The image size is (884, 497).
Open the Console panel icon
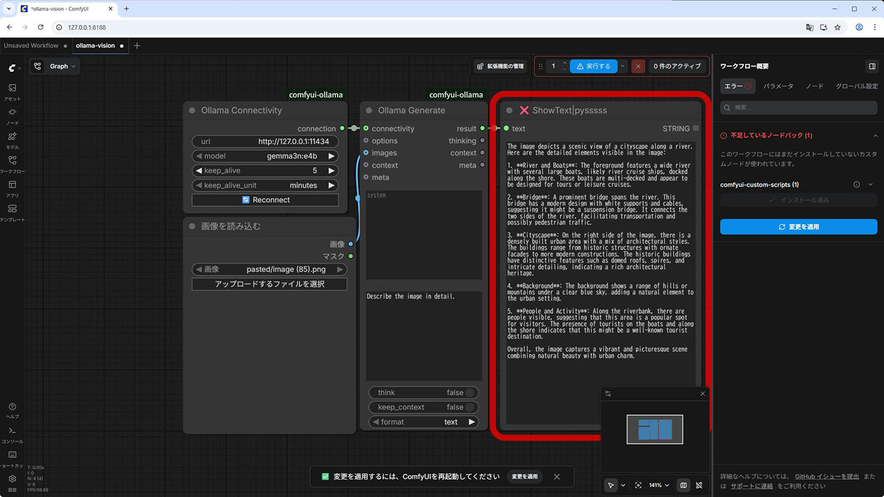(12, 433)
